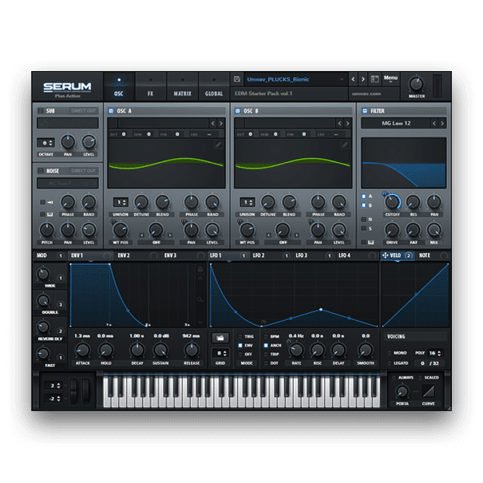Click the filter keytrack keyboard icon
The width and height of the screenshot is (483, 483).
tap(371, 243)
